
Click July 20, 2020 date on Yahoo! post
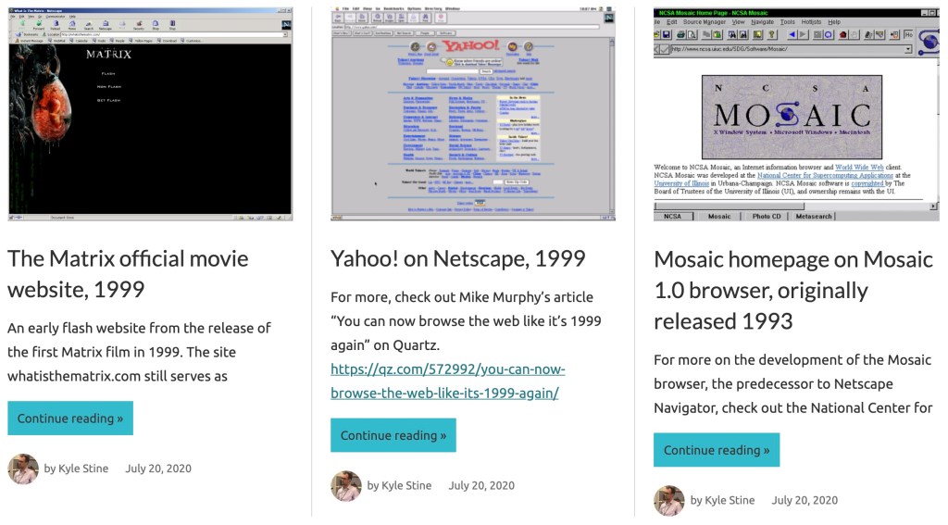481,485
